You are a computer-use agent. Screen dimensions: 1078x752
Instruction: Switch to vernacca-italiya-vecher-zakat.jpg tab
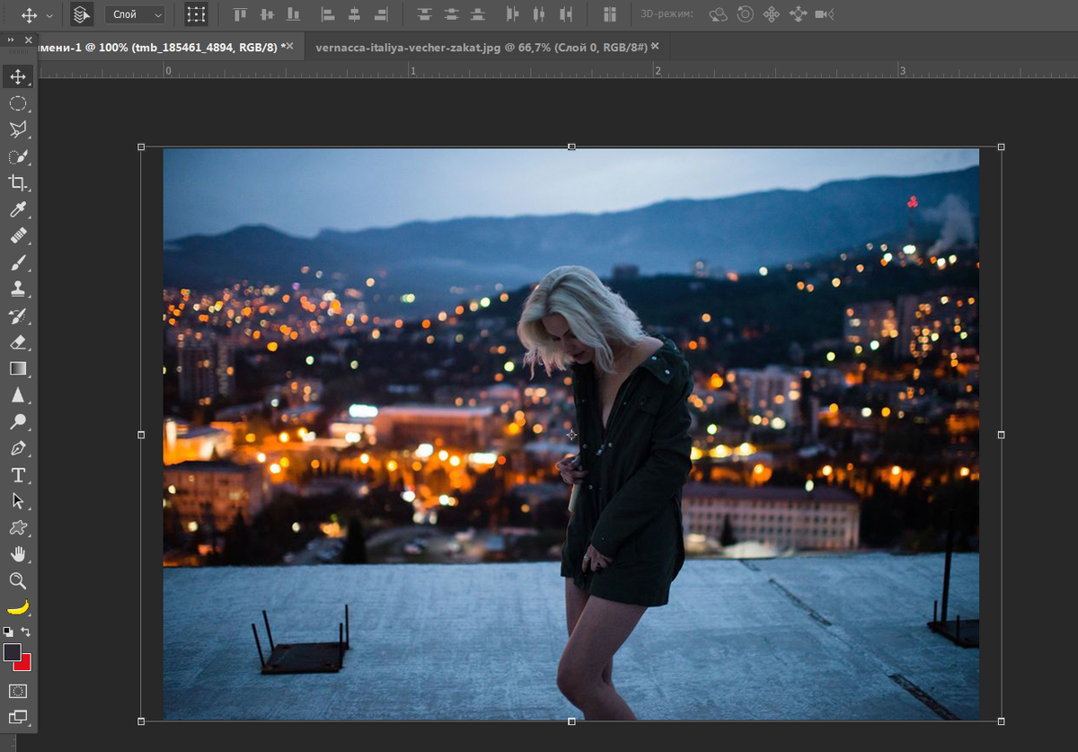[x=482, y=46]
